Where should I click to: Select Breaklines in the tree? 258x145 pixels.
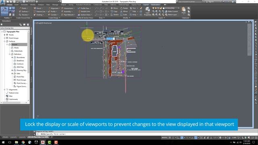[x=20, y=61]
